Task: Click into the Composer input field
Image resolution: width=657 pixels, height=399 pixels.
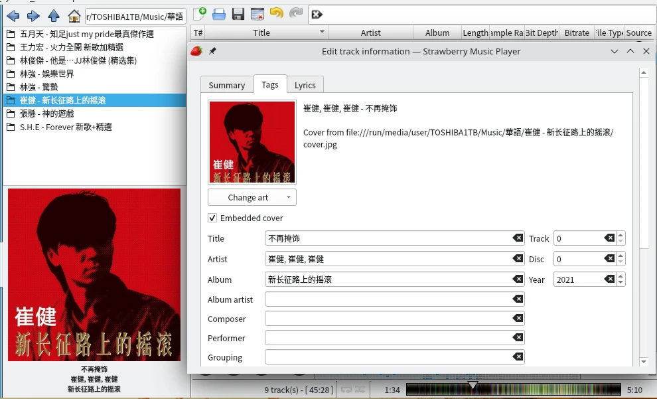Action: click(388, 319)
